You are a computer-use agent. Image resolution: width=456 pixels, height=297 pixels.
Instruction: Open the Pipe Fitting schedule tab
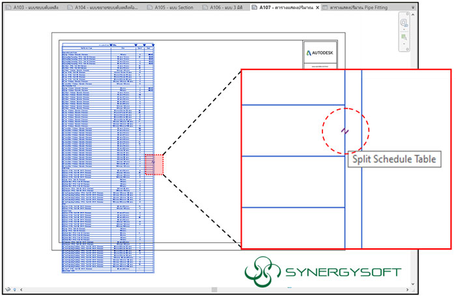(x=365, y=8)
